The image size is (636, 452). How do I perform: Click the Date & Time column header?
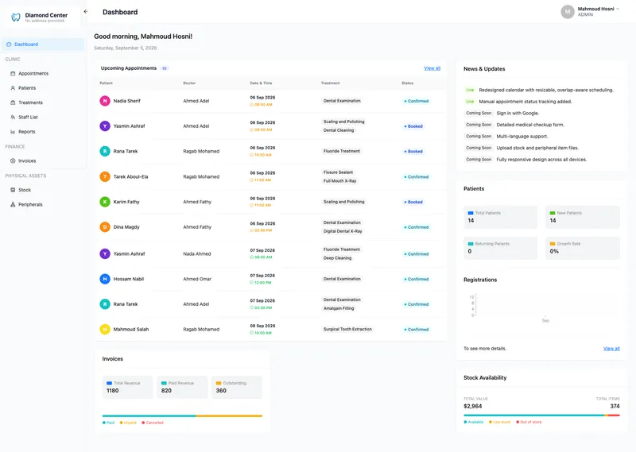tap(261, 83)
